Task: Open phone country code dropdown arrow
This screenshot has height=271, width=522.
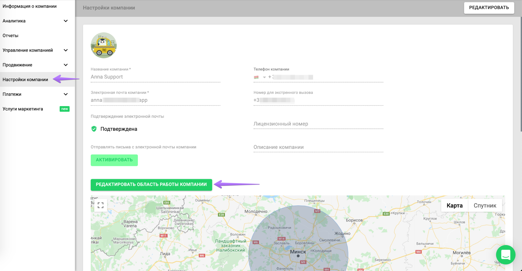Action: click(264, 77)
